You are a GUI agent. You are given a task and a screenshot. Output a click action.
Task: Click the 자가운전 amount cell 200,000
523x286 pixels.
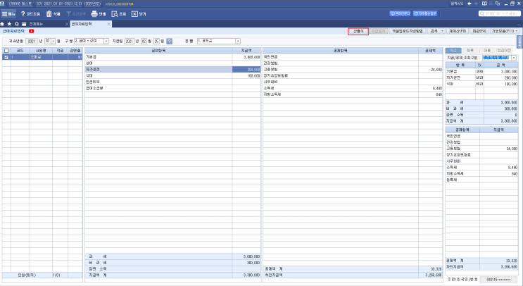click(246, 70)
